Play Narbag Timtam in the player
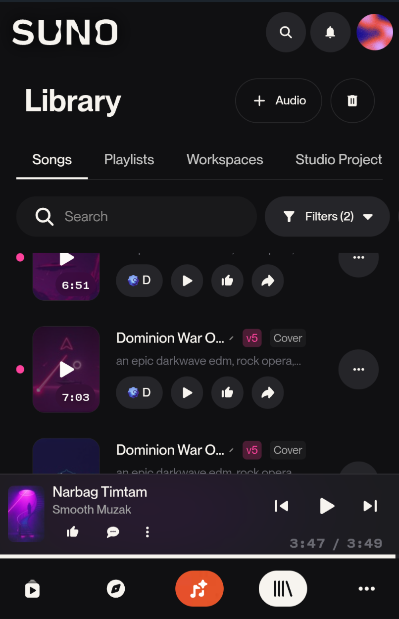The width and height of the screenshot is (399, 619). pyautogui.click(x=326, y=506)
